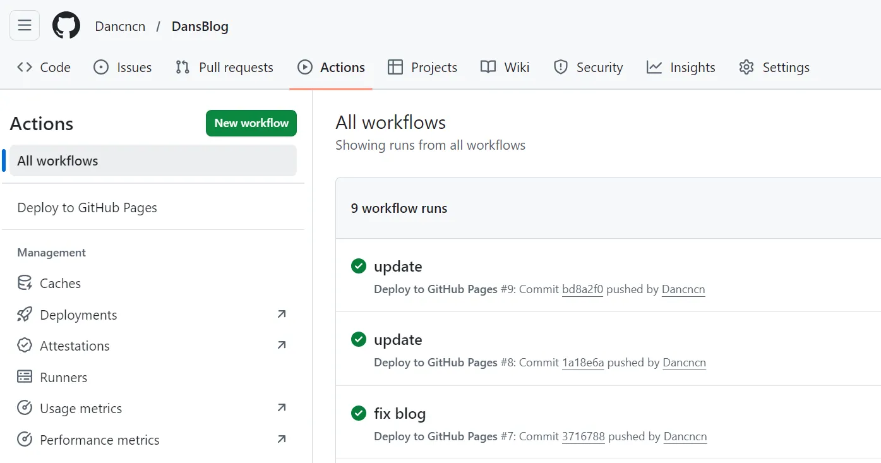Switch to the Pull requests tab
Screen dimensions: 881x463
pos(224,68)
